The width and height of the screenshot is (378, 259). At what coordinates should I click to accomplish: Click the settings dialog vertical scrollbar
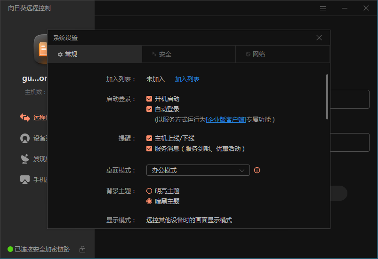pos(327,97)
